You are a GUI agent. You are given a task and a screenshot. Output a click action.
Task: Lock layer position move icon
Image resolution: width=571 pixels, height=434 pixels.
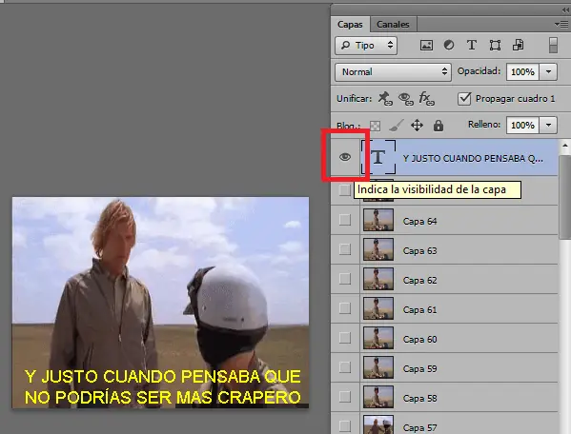[x=417, y=126]
